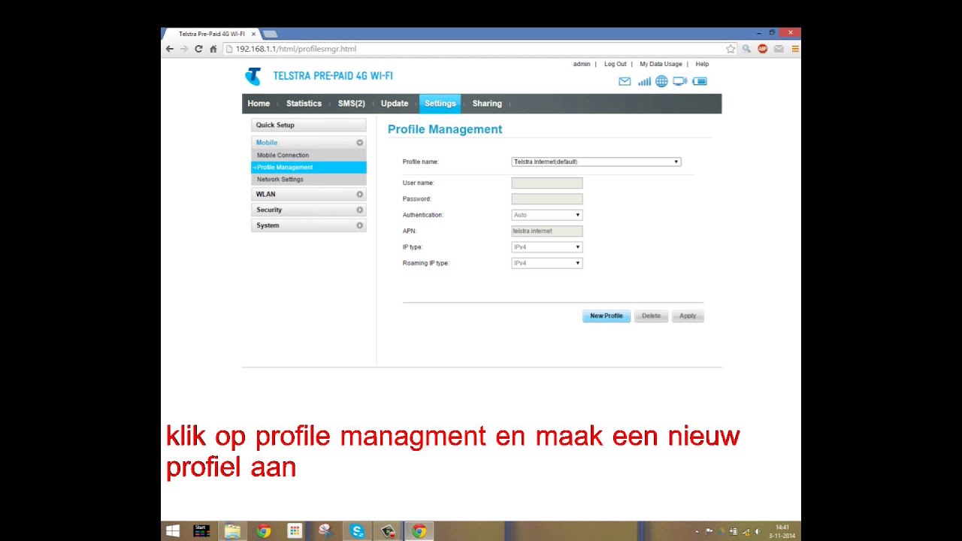The image size is (962, 541).
Task: Expand the System section
Action: (x=309, y=225)
